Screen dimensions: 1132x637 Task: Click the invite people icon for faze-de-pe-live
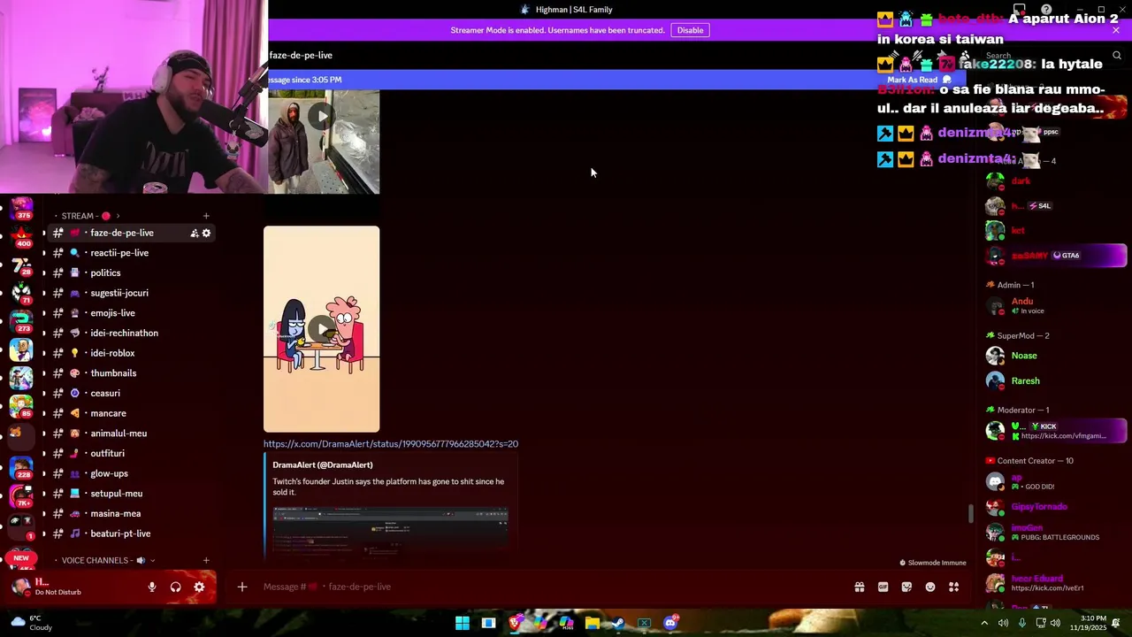pyautogui.click(x=194, y=233)
